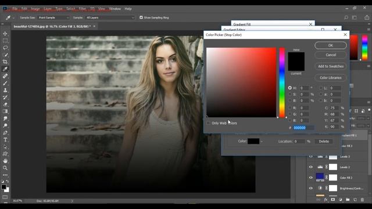This screenshot has height=209, width=372.
Task: Click the vertical hue slider strip
Action: pos(282,82)
